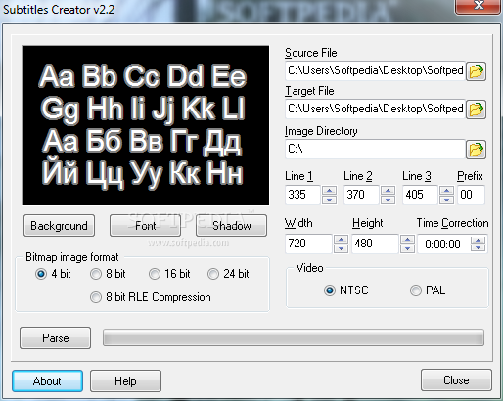The height and width of the screenshot is (401, 503).
Task: Decrease the Time Correction value
Action: coord(479,248)
